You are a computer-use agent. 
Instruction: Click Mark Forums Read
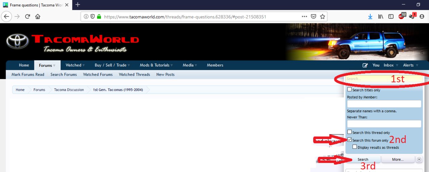click(28, 75)
